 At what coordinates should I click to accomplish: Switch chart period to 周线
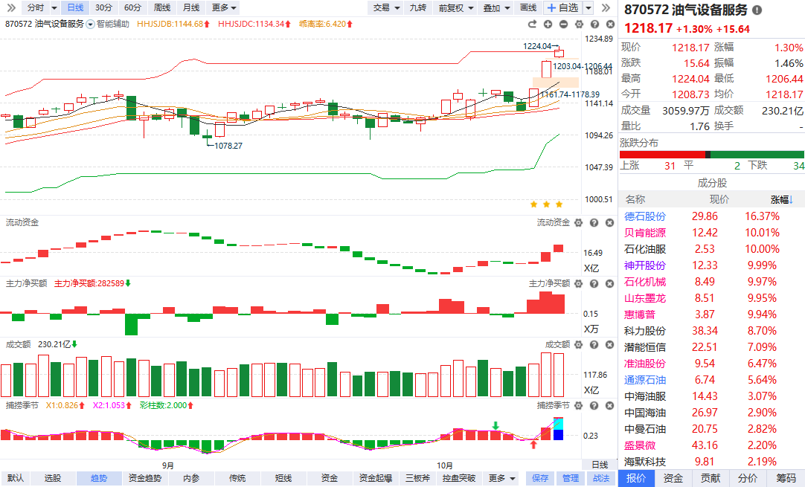161,7
